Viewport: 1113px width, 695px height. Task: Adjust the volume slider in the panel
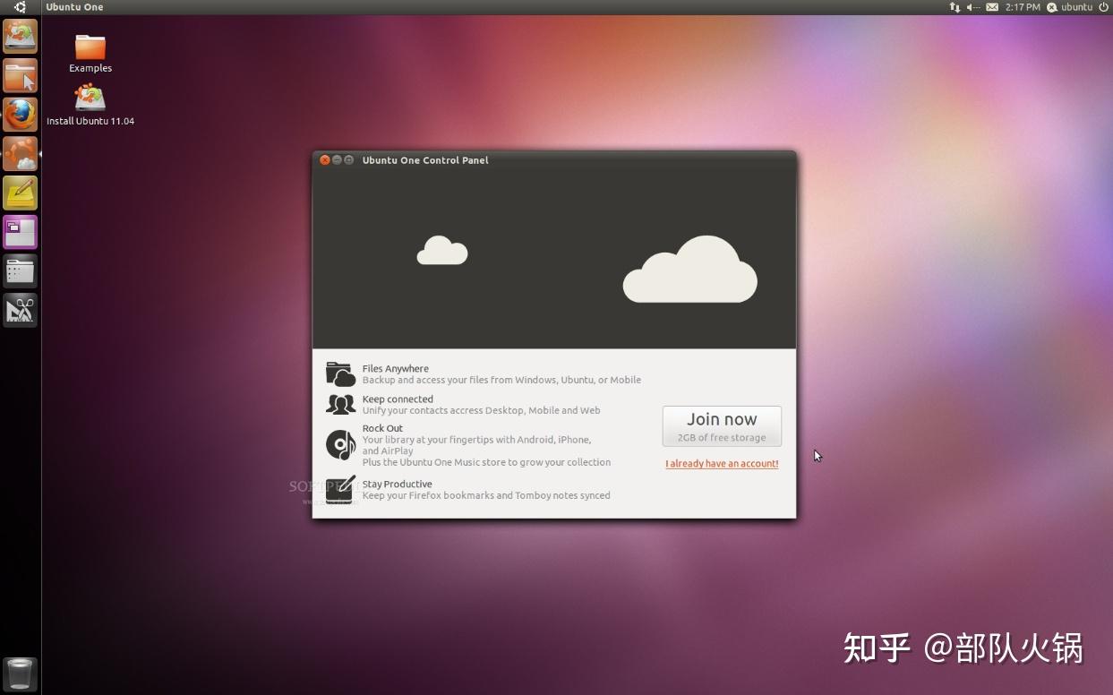[x=976, y=6]
